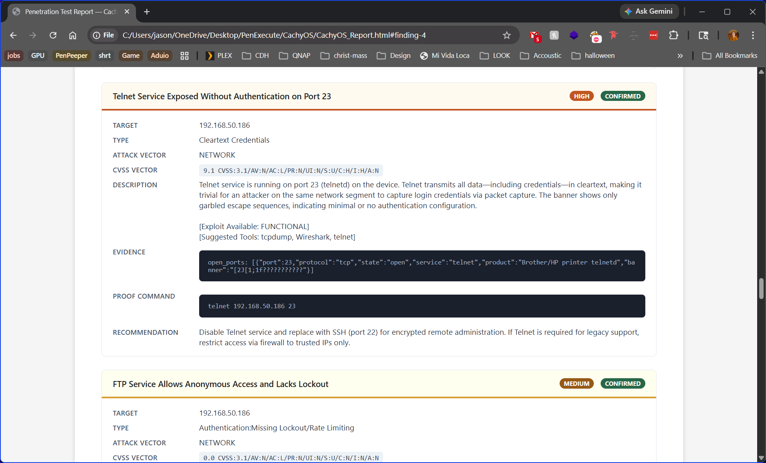The width and height of the screenshot is (766, 463).
Task: Reload the report page
Action: click(53, 35)
